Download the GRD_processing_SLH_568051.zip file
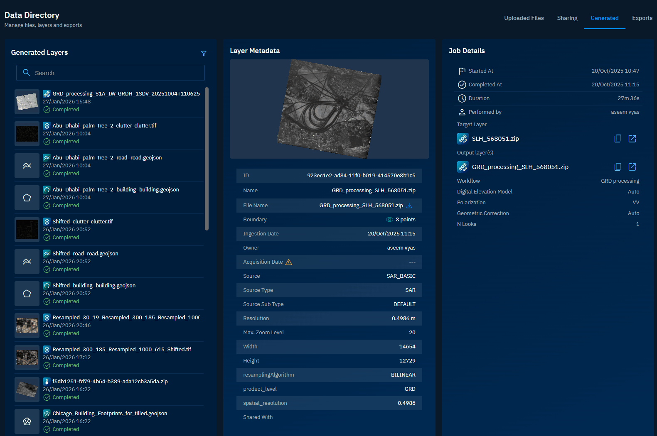This screenshot has height=436, width=657. [409, 206]
